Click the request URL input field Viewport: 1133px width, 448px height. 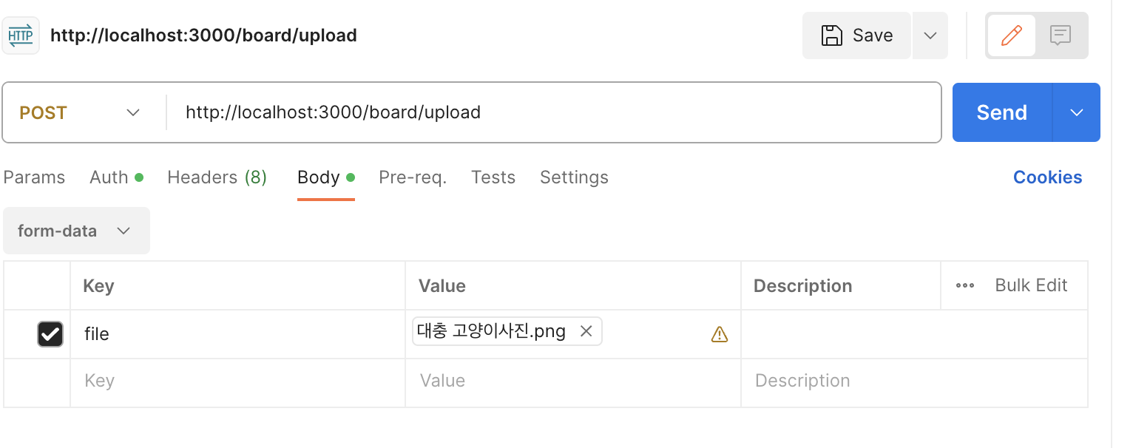tap(553, 112)
